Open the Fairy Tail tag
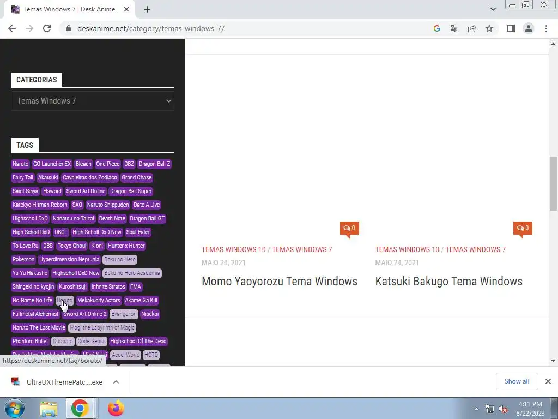This screenshot has width=558, height=419. click(x=23, y=177)
